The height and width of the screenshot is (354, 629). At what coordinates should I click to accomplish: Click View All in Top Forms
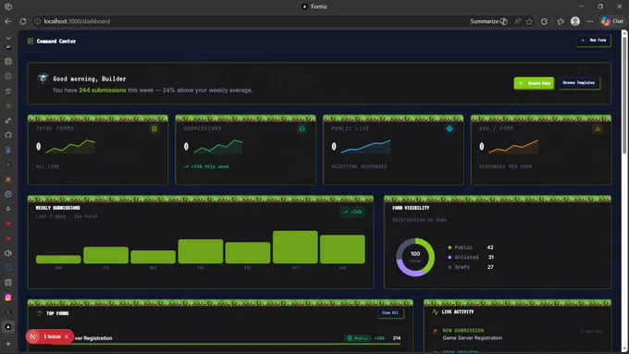[x=390, y=312]
